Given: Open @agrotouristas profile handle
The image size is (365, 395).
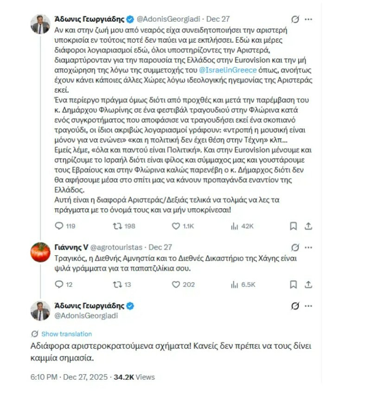Looking at the screenshot, I should (x=115, y=247).
